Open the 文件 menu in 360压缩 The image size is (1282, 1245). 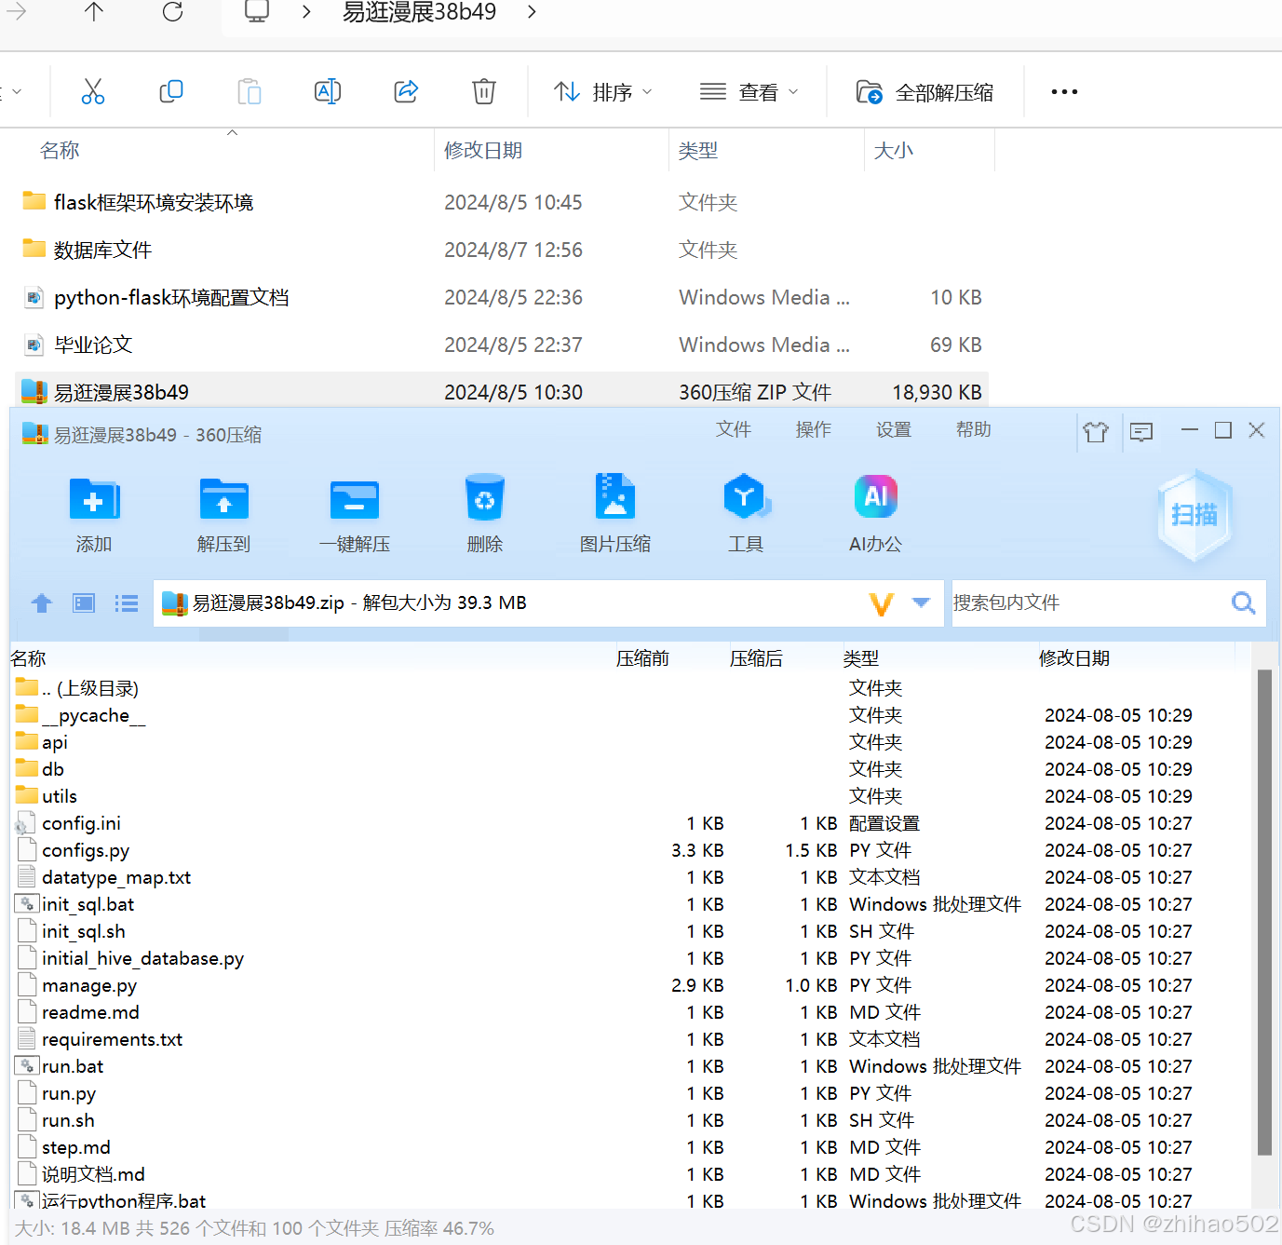(x=734, y=429)
